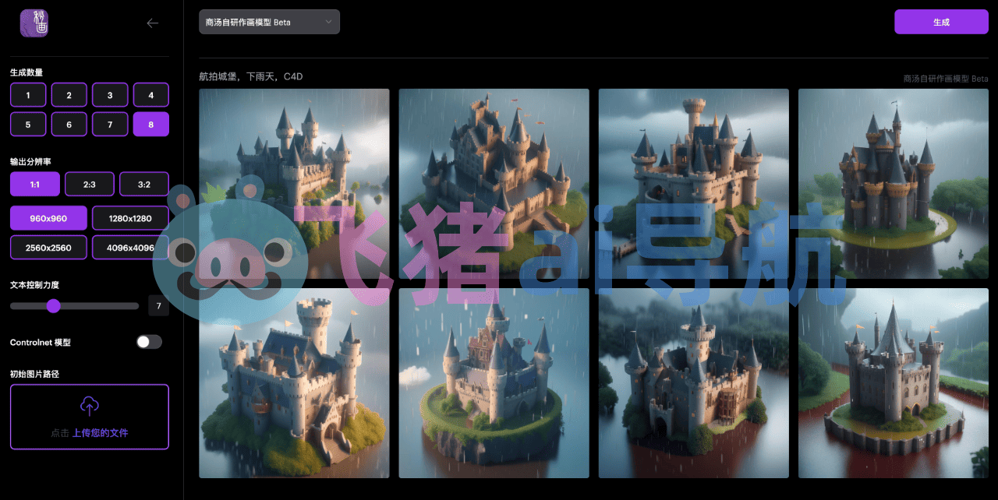Click the 上传您的文件 link
The height and width of the screenshot is (500, 998).
pyautogui.click(x=101, y=433)
